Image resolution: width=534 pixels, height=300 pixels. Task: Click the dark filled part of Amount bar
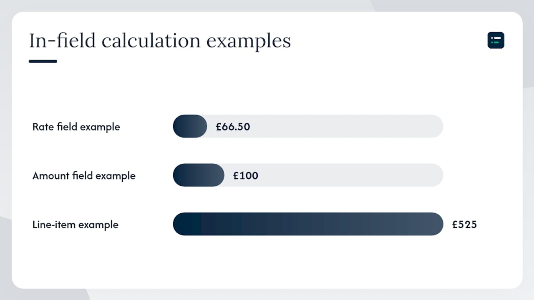(x=199, y=175)
